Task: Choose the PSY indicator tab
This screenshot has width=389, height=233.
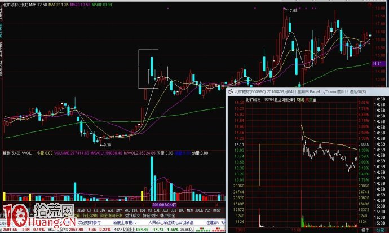Action: point(208,210)
